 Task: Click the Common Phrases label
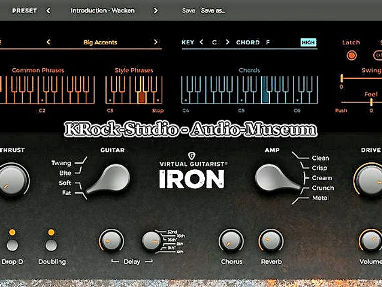click(38, 70)
